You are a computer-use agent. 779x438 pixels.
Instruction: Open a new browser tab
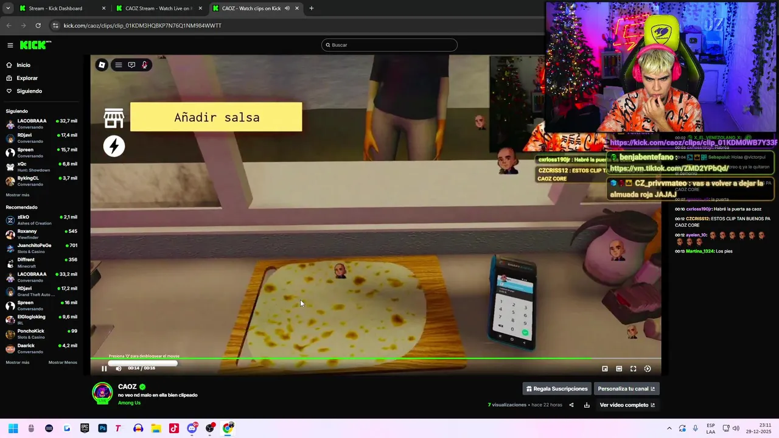tap(312, 9)
